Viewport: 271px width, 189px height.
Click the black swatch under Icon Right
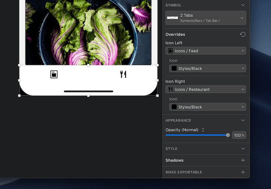click(174, 107)
